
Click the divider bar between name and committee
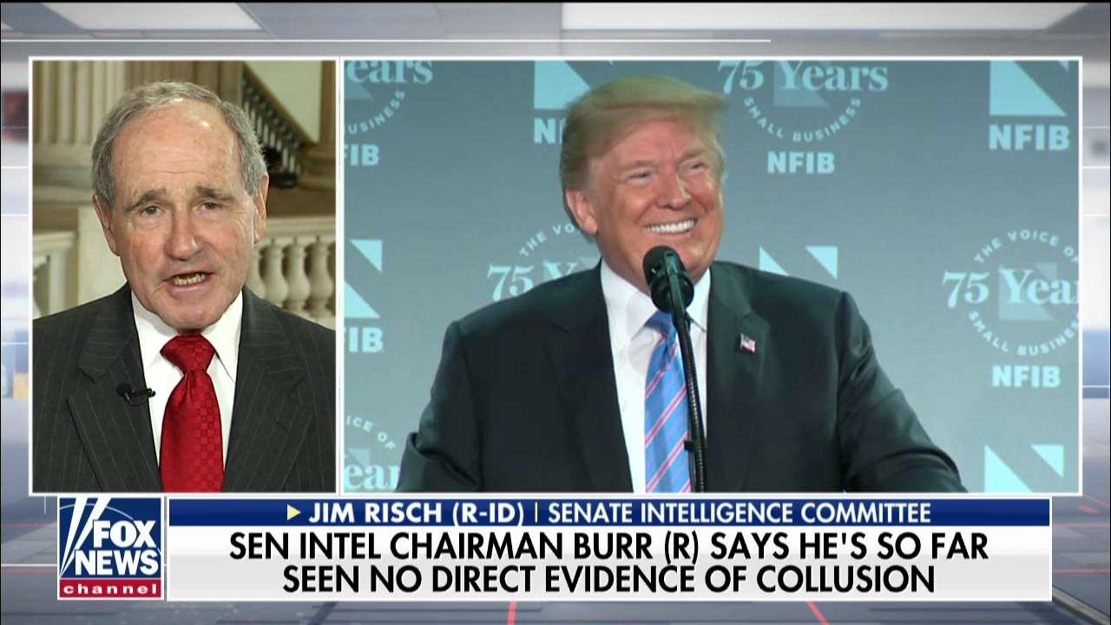(536, 512)
